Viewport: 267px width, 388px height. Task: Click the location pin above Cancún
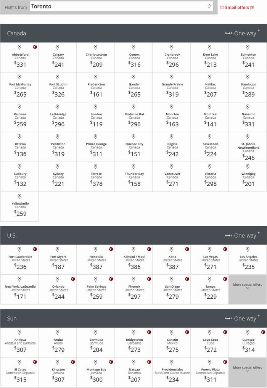click(171, 333)
